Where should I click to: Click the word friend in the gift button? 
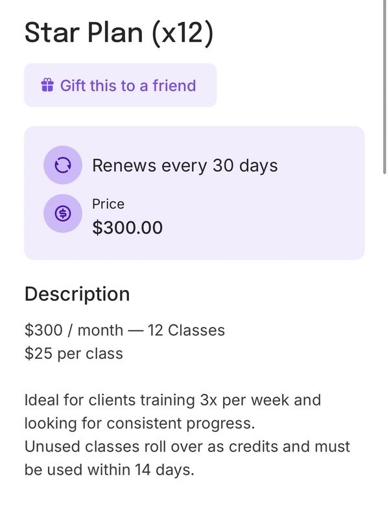coord(174,86)
